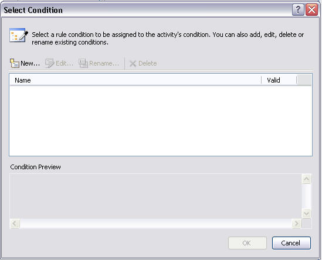
Task: Sort by the Name column header
Action: coord(135,80)
